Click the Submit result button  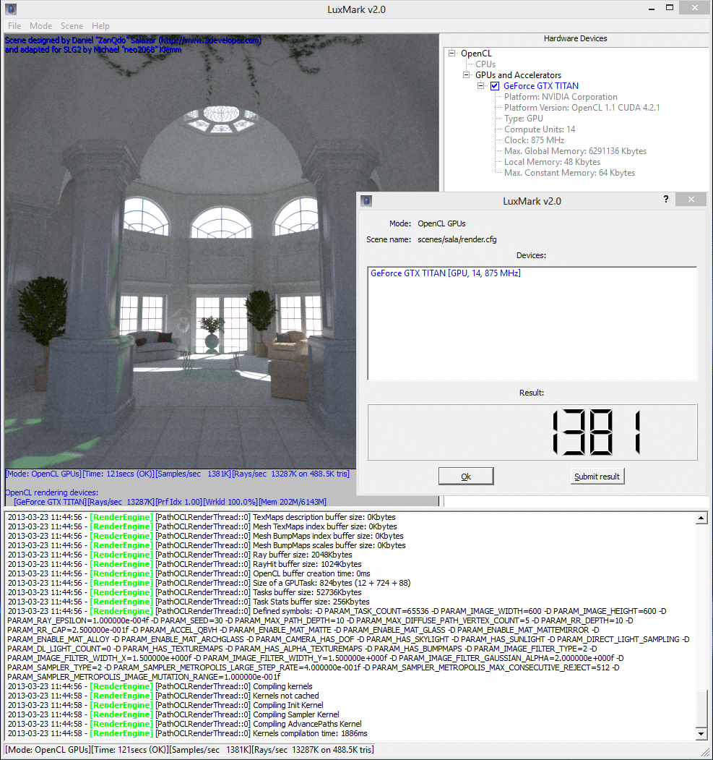pyautogui.click(x=597, y=476)
